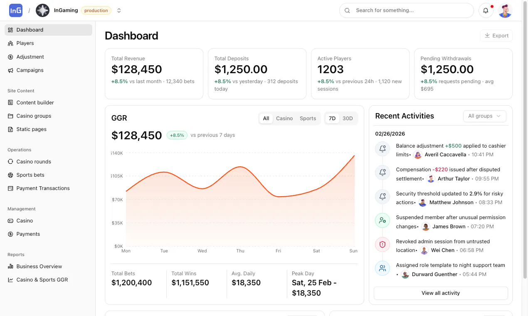Open the workspace switcher chevrons
The width and height of the screenshot is (528, 316).
coord(119,10)
